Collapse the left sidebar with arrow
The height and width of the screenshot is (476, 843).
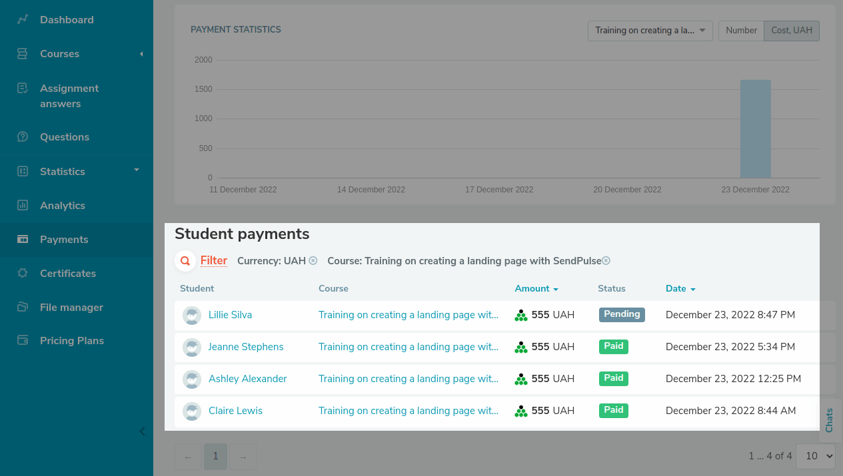tap(142, 431)
